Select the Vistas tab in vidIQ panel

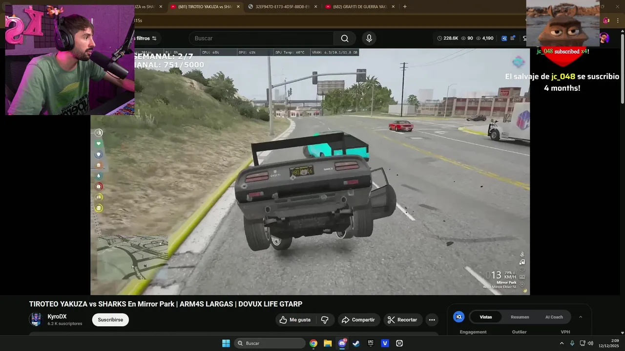486,317
